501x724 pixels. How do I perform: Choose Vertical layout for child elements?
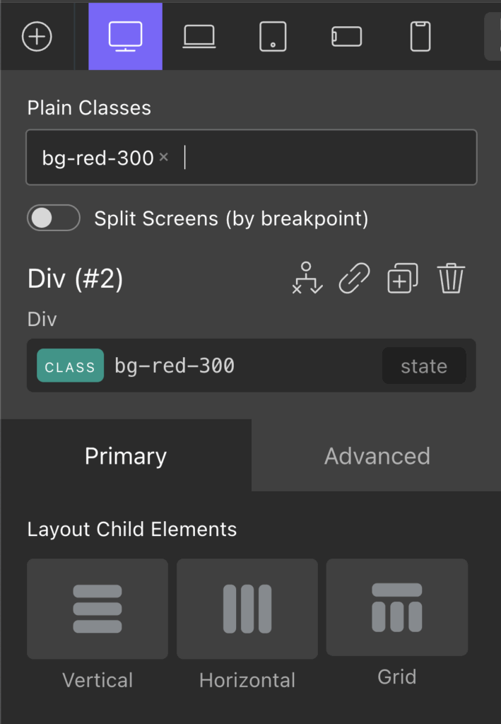pyautogui.click(x=97, y=609)
